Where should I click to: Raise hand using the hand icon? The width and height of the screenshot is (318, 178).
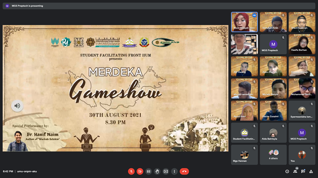coord(157,171)
